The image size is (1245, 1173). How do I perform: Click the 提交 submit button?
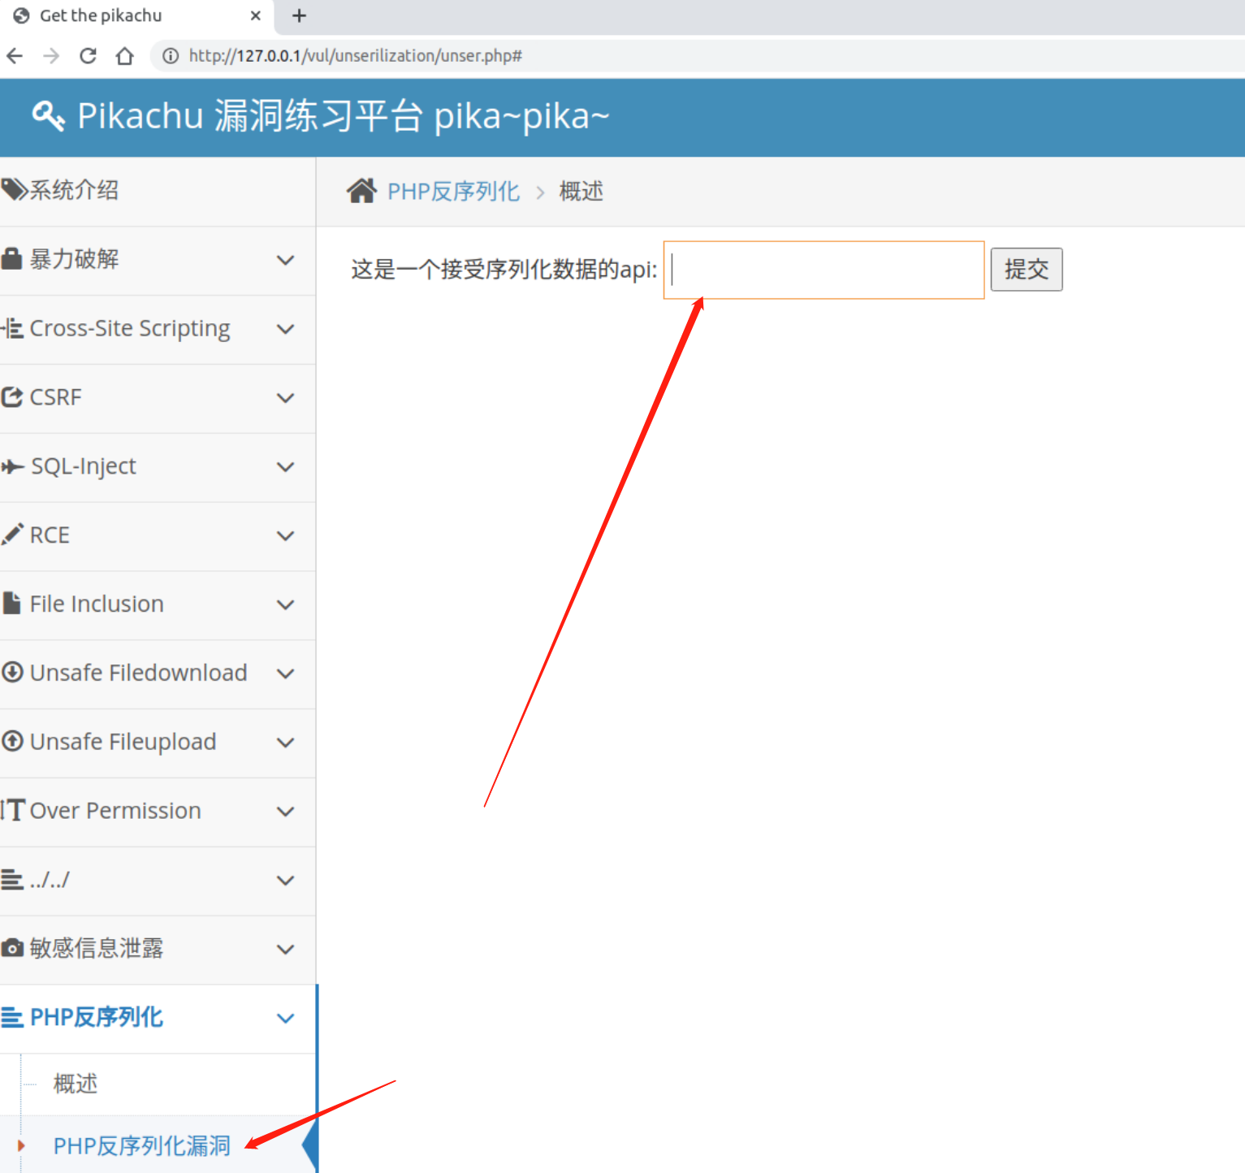click(x=1027, y=269)
